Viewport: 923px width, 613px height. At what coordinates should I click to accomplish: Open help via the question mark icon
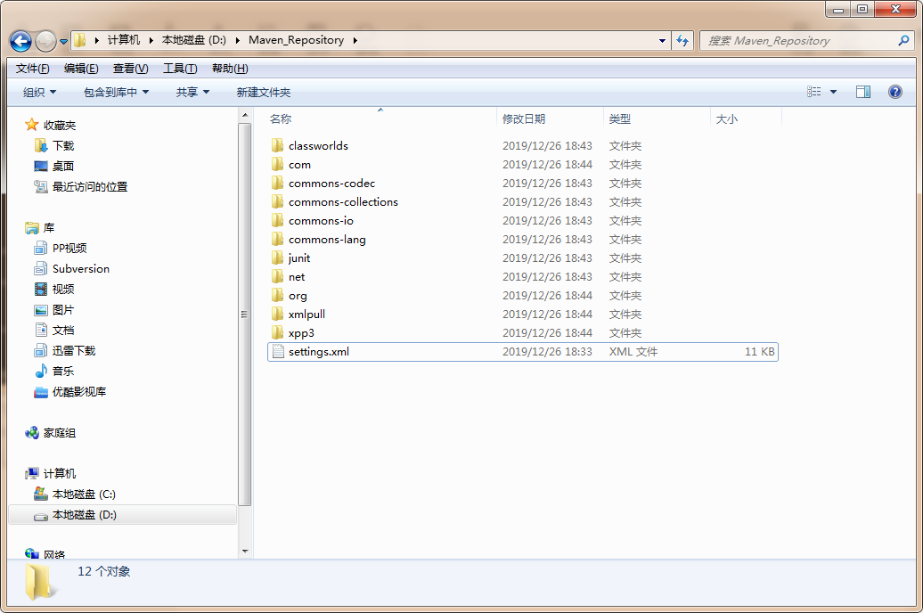click(x=894, y=92)
